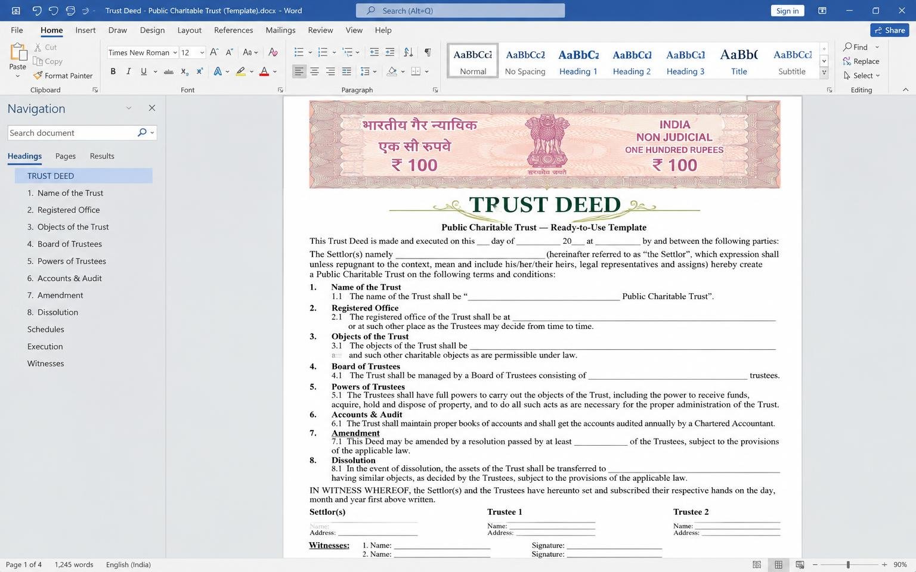Toggle Strikethrough formatting
Viewport: 916px width, 572px height.
pos(169,71)
